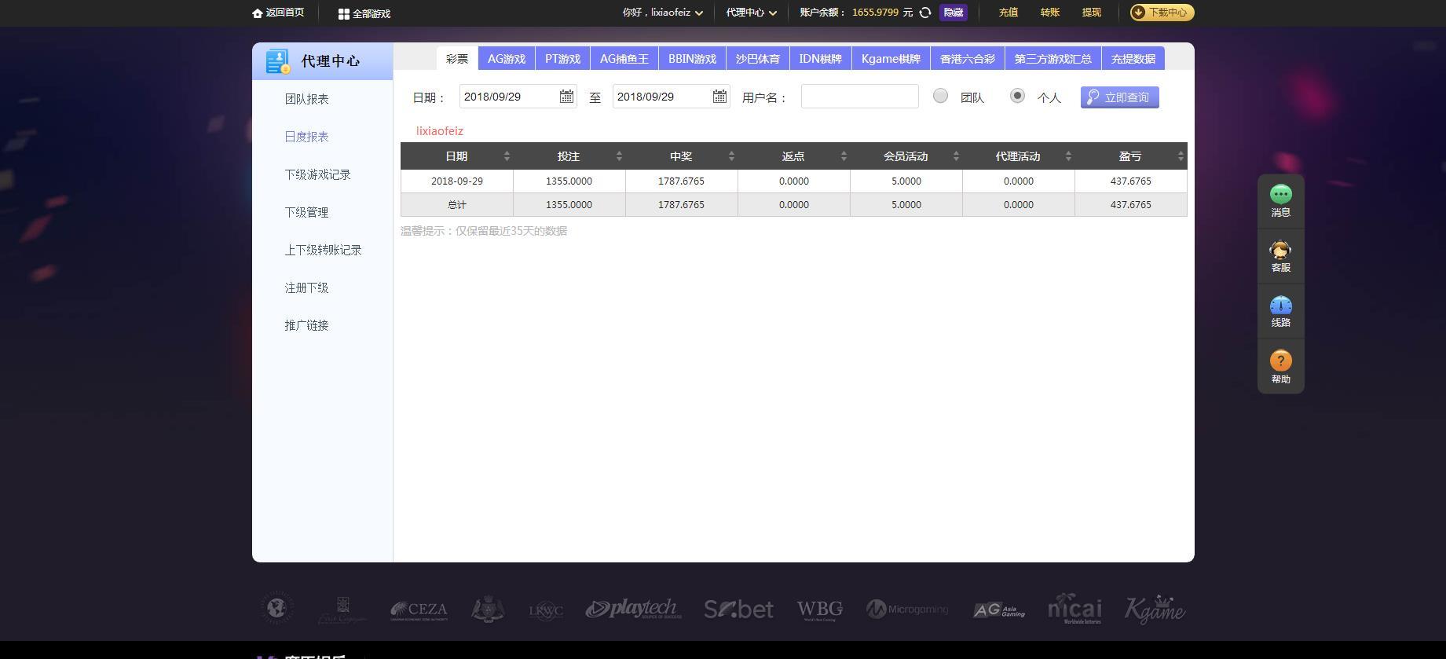This screenshot has width=1446, height=659.
Task: Open 下级游戏记录 in sidebar
Action: click(x=318, y=174)
